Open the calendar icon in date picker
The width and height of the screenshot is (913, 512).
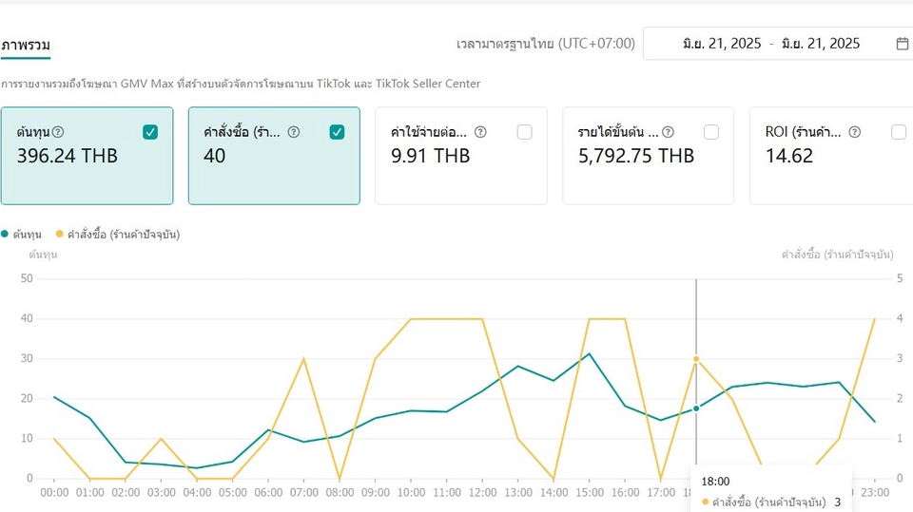click(902, 44)
